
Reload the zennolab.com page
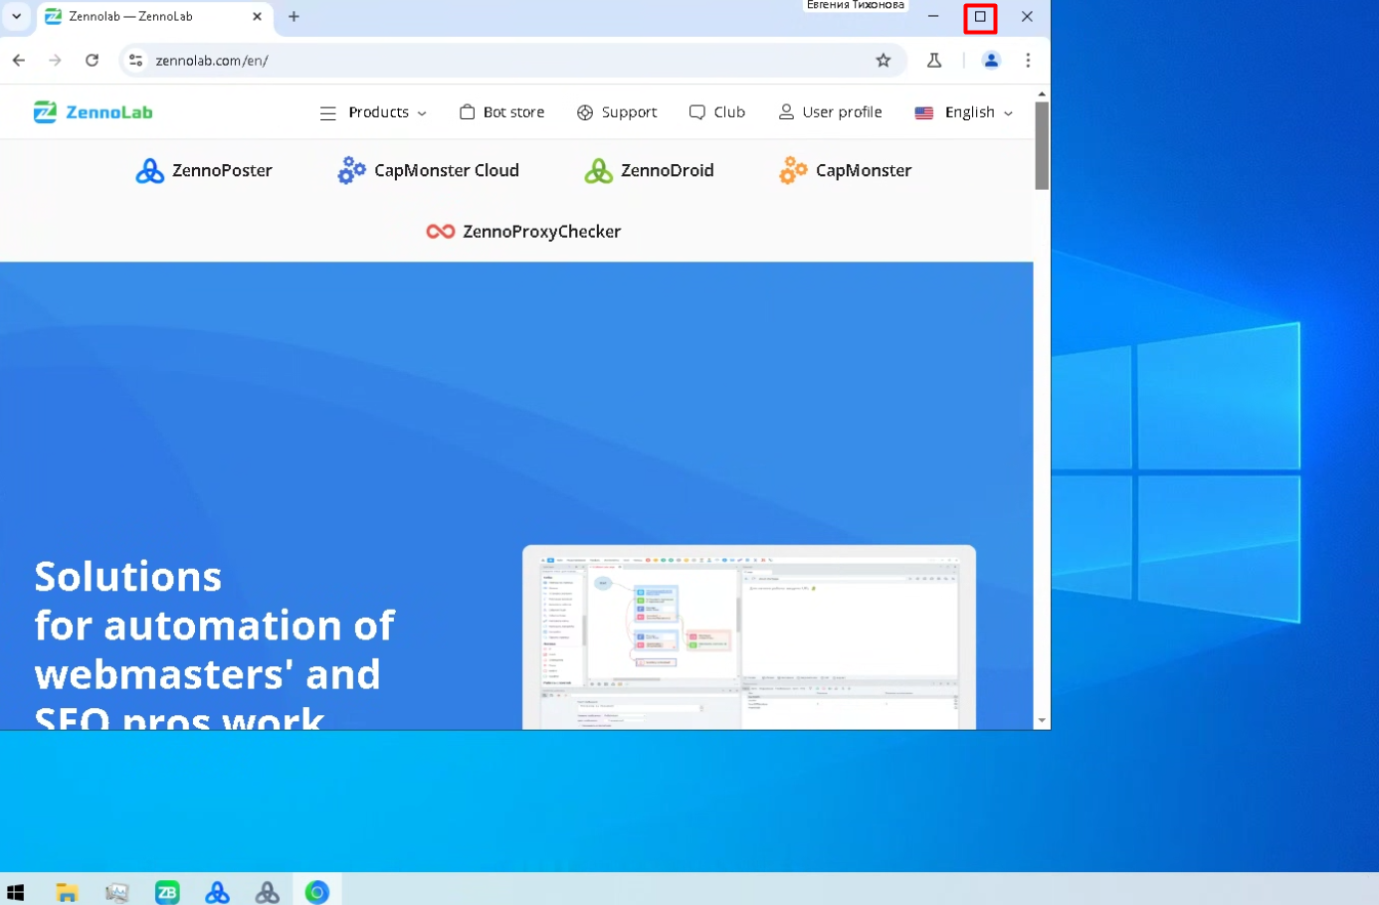click(93, 61)
